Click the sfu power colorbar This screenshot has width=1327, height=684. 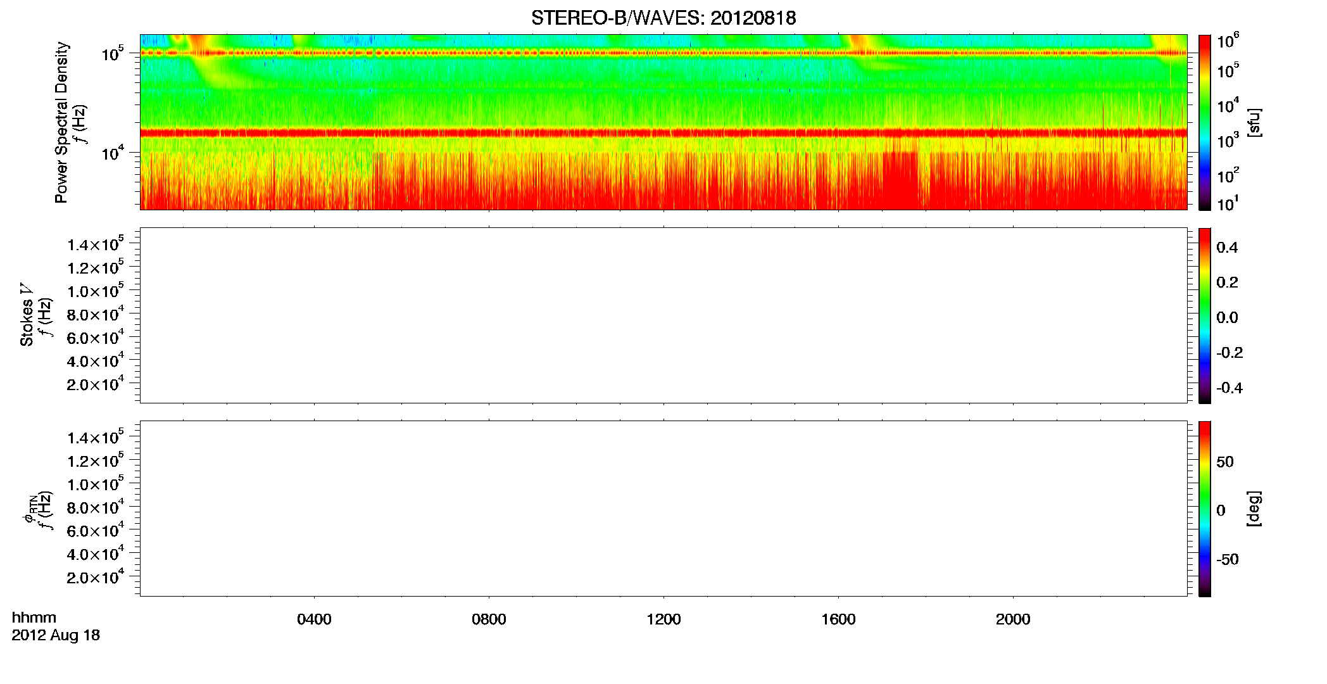1205,122
